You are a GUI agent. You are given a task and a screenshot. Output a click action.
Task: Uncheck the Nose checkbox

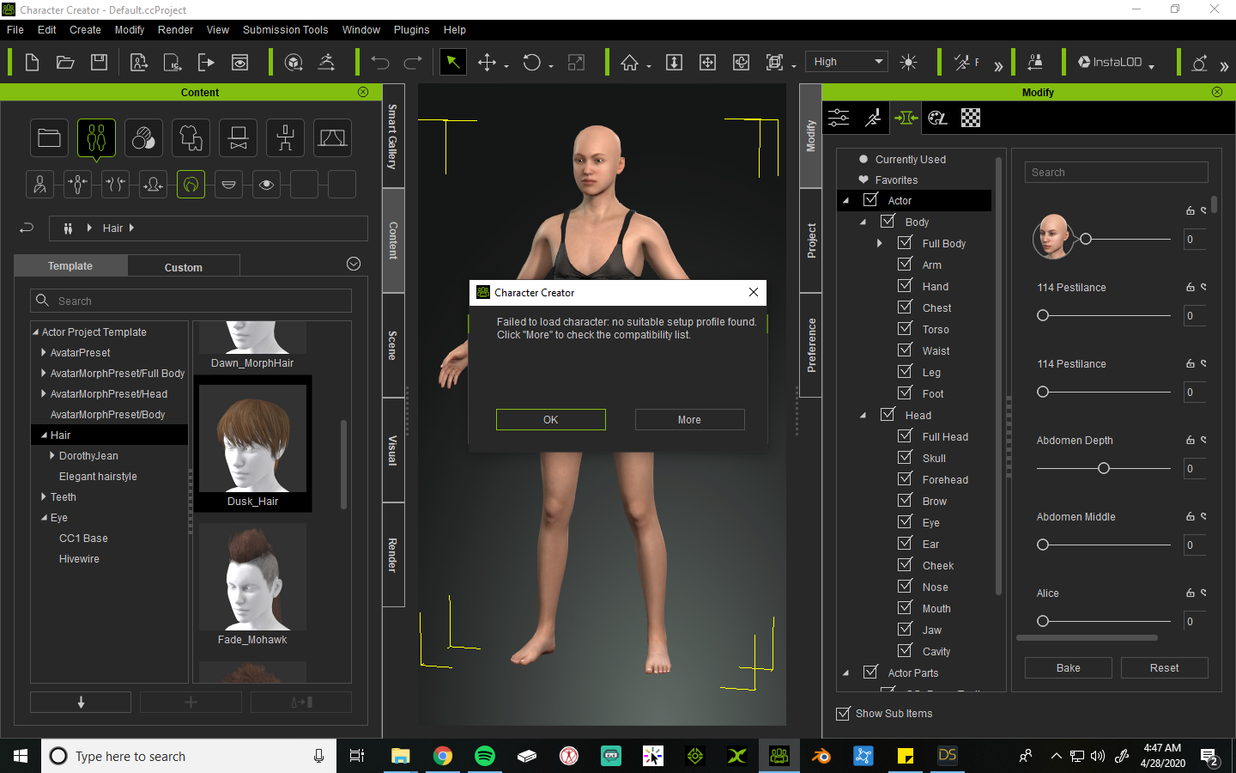(x=905, y=587)
